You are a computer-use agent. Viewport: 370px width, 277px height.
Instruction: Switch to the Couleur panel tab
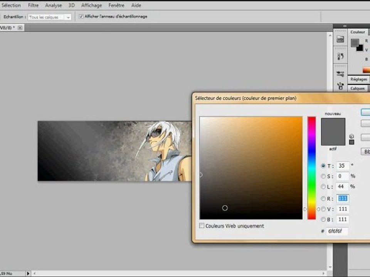point(358,32)
